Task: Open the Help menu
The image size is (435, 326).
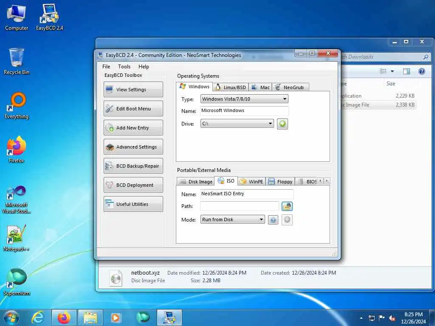Action: pyautogui.click(x=144, y=67)
